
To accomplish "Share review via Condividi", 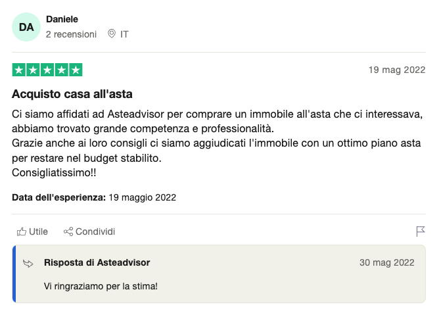I will [89, 232].
